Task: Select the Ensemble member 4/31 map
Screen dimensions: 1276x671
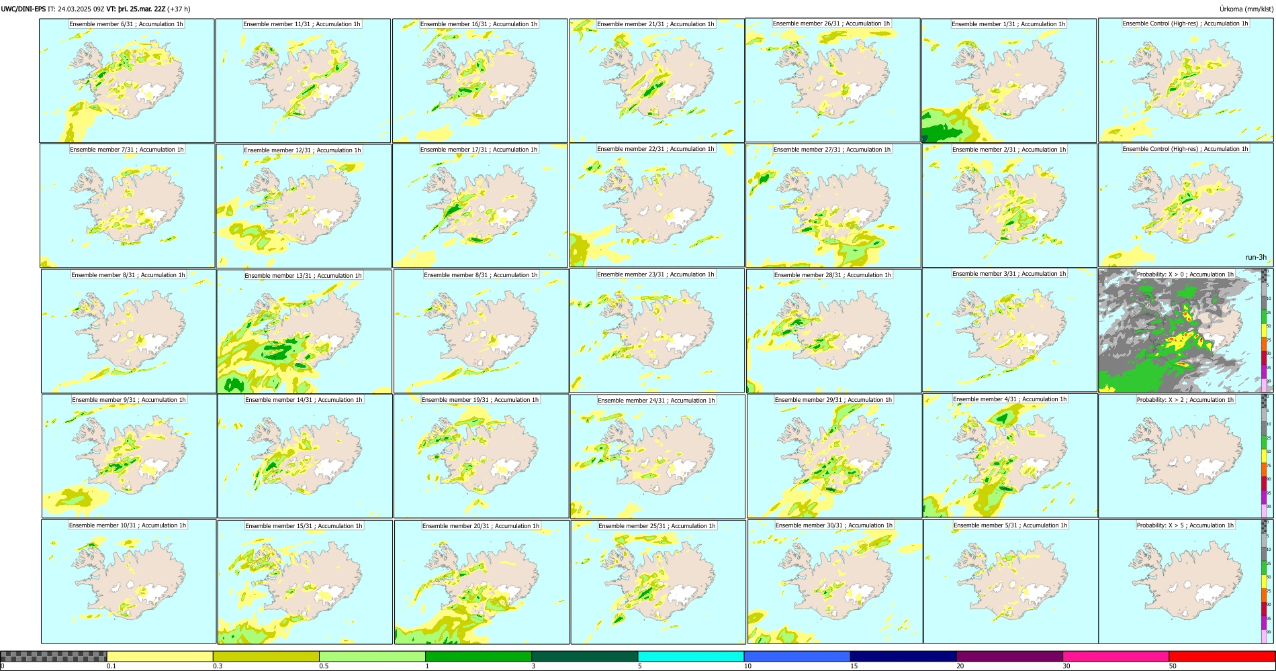Action: pyautogui.click(x=1011, y=456)
